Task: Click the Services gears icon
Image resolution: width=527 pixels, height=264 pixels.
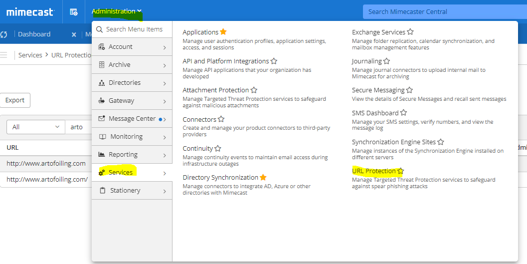Action: point(102,173)
